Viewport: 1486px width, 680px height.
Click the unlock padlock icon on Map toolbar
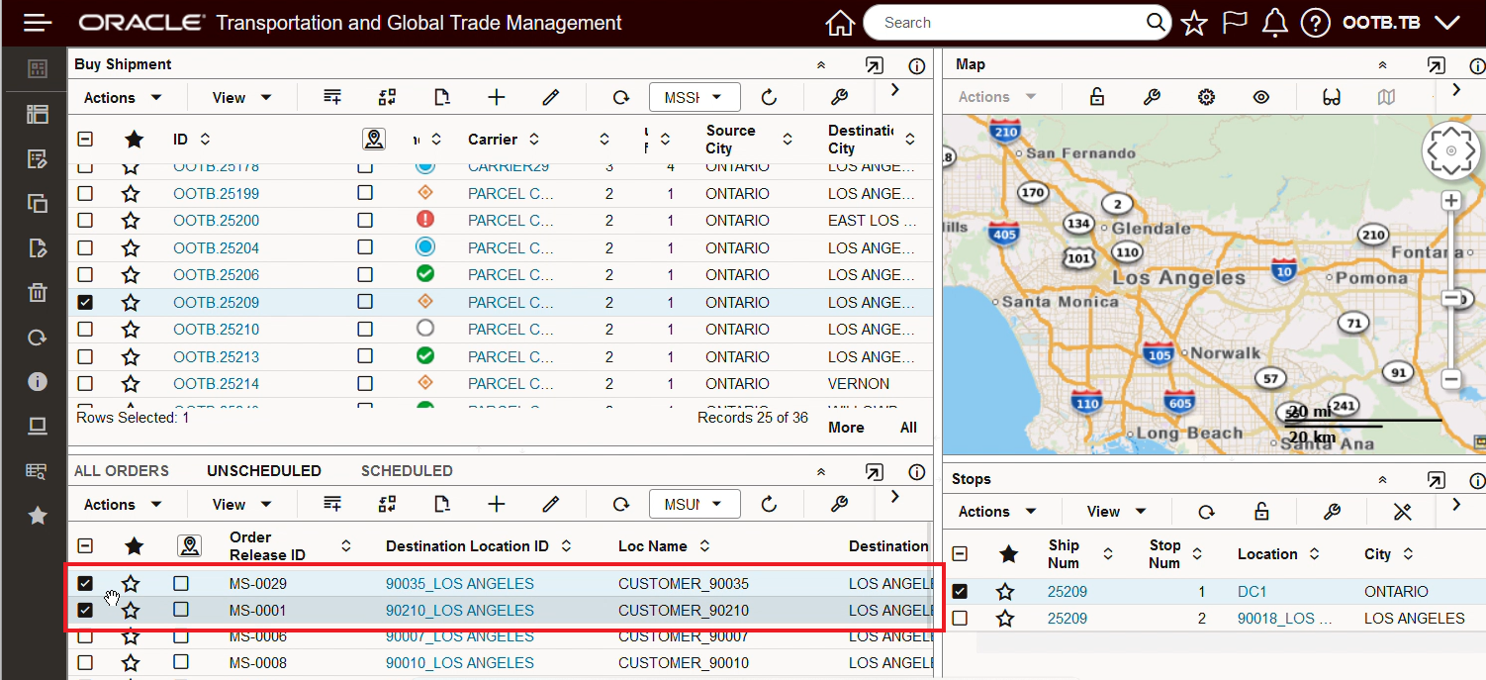coord(1094,97)
